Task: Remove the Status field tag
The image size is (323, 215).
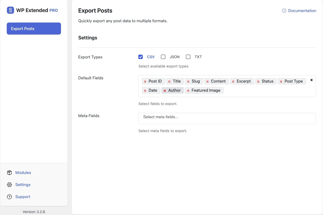Action: pos(258,81)
